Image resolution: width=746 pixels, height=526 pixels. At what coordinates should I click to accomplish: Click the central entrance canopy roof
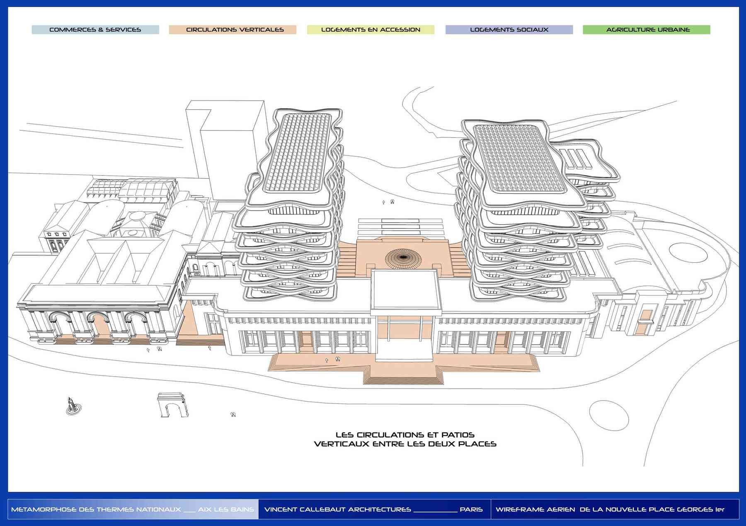pyautogui.click(x=405, y=290)
